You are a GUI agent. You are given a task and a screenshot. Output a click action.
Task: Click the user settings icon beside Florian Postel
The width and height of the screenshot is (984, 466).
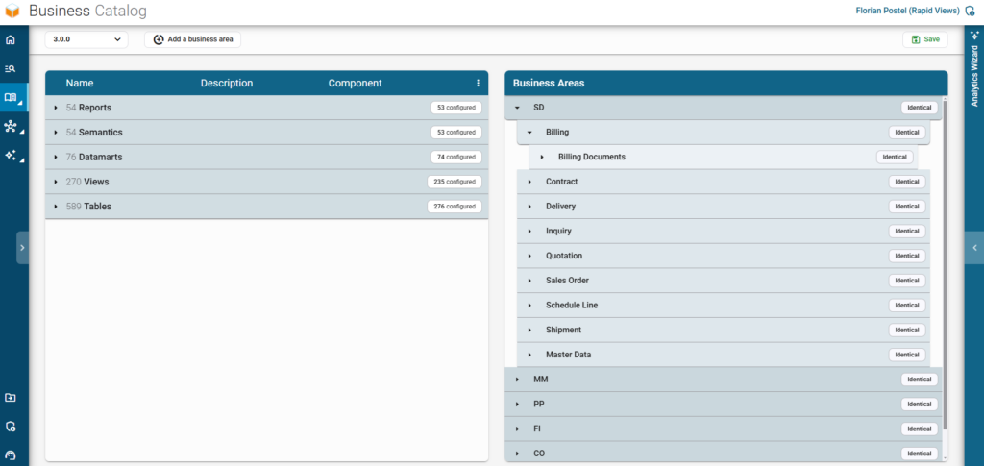[970, 12]
